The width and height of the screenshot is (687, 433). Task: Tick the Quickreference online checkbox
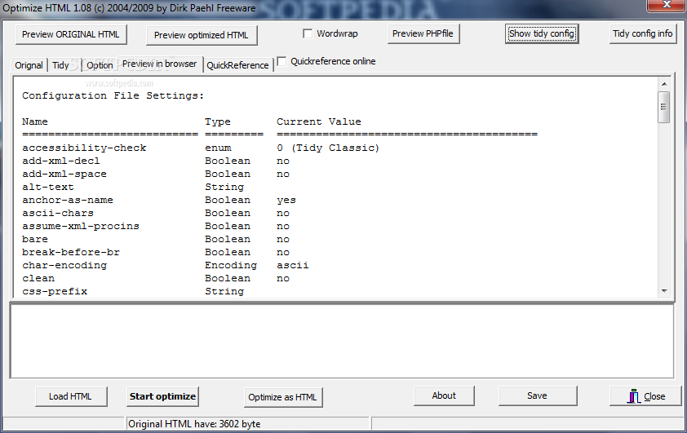[281, 61]
